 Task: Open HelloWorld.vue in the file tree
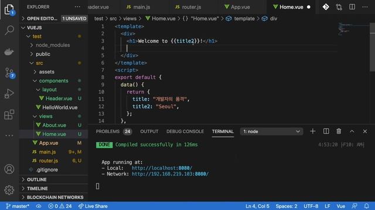[x=53, y=107]
